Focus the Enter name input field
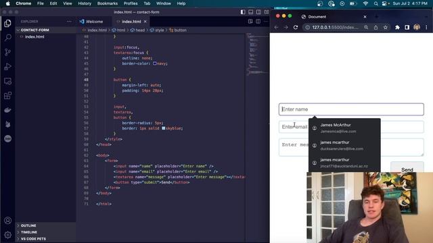The width and height of the screenshot is (433, 243). point(351,109)
